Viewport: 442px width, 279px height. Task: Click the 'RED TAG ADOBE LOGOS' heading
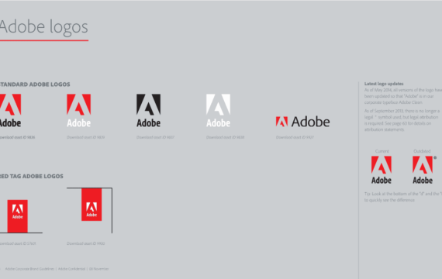tap(31, 176)
